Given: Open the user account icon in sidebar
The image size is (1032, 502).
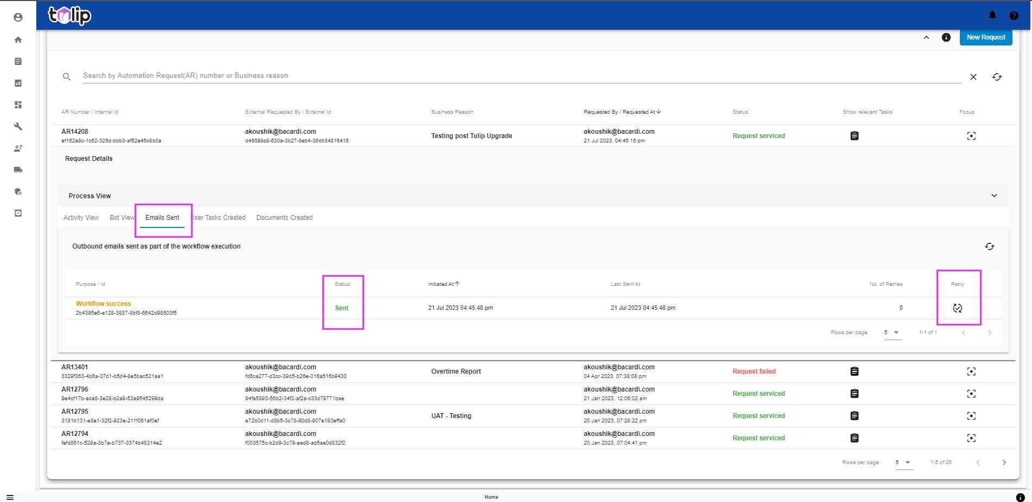Looking at the screenshot, I should tap(18, 17).
